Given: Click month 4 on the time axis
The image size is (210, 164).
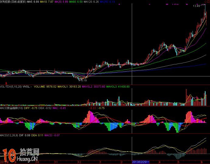Looking at the screenshot, I should (x=159, y=162).
